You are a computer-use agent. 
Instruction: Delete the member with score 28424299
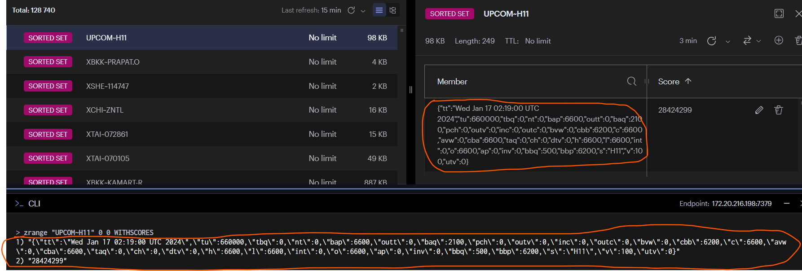pos(779,110)
